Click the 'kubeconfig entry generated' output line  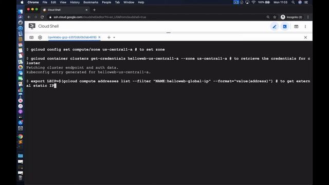(88, 72)
